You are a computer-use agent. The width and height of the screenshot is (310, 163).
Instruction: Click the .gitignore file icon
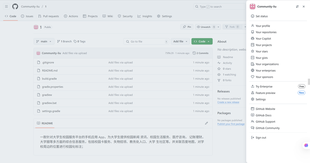(x=38, y=62)
